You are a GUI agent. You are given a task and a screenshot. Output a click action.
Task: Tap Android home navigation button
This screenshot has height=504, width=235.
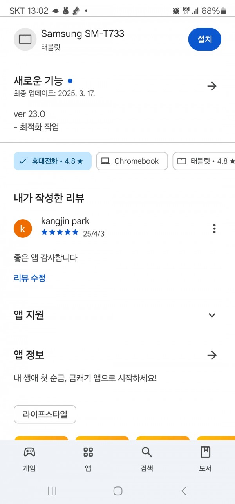pyautogui.click(x=118, y=491)
